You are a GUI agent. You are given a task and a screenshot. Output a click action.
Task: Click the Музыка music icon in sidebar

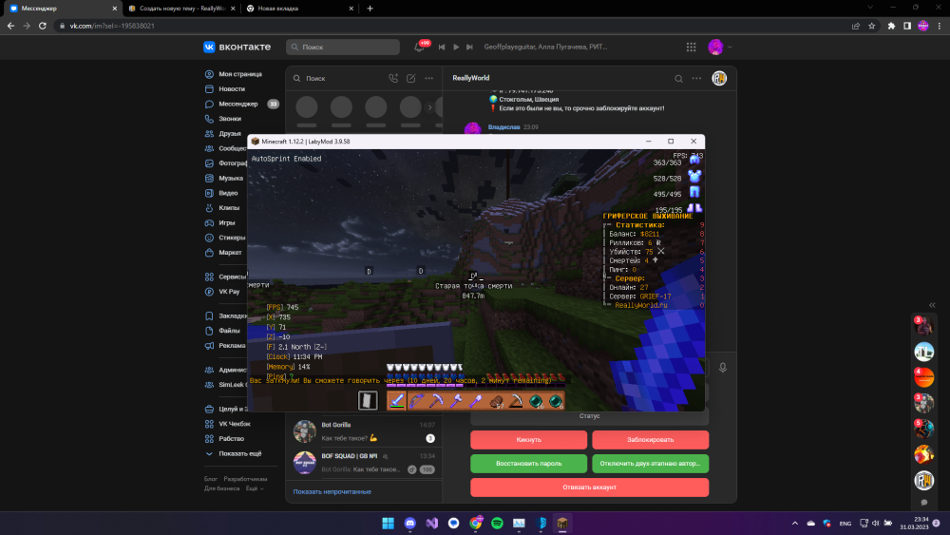click(209, 178)
